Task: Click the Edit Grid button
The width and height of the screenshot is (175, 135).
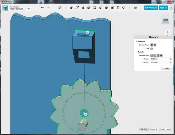Action: pos(143,129)
